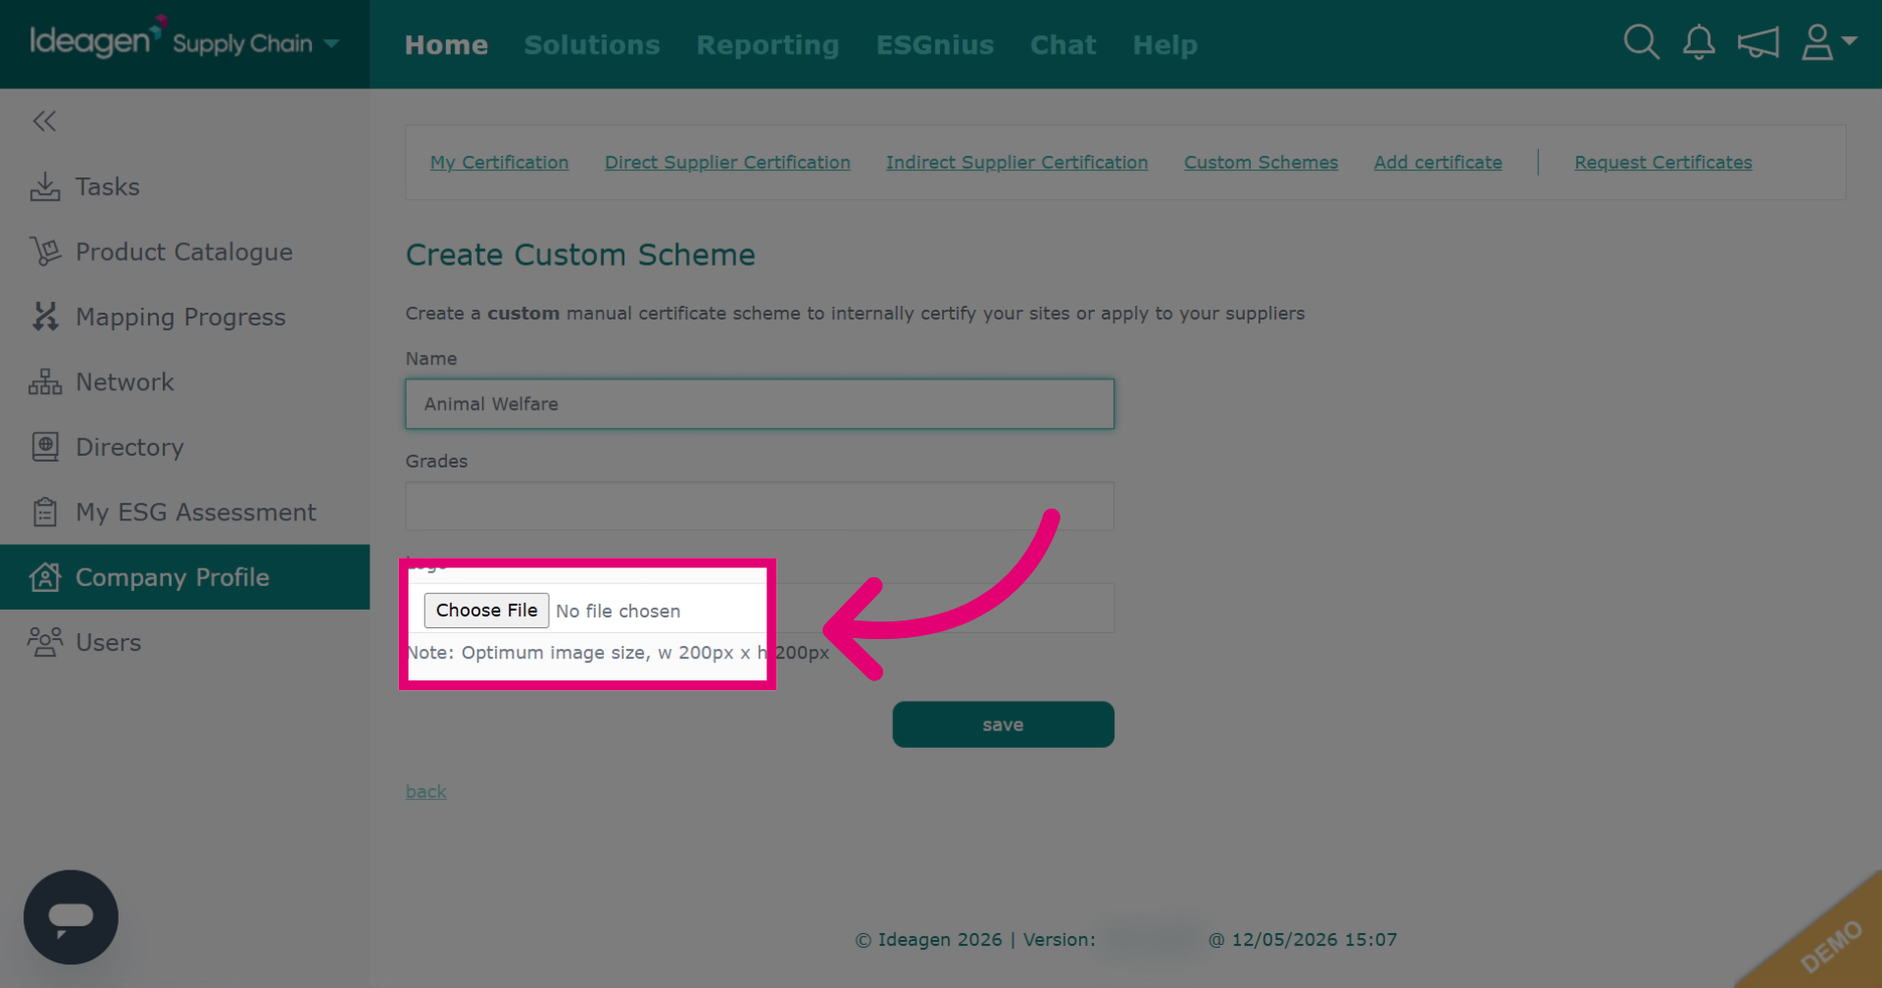
Task: Click the save button
Action: [x=1003, y=724]
